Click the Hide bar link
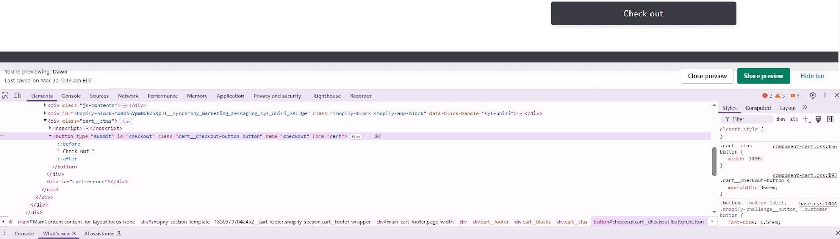The image size is (840, 239). [x=812, y=76]
